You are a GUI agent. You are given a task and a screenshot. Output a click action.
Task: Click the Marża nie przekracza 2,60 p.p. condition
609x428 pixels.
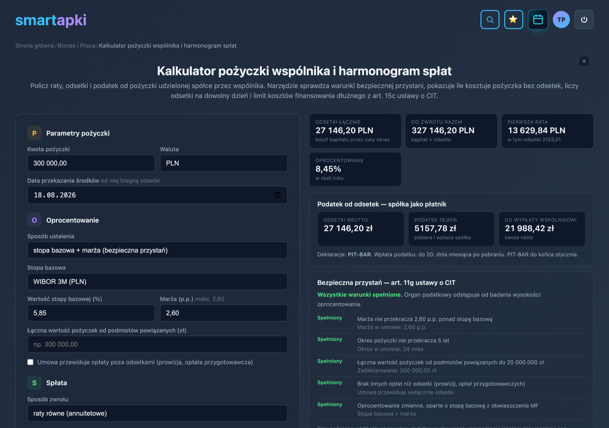tap(425, 319)
